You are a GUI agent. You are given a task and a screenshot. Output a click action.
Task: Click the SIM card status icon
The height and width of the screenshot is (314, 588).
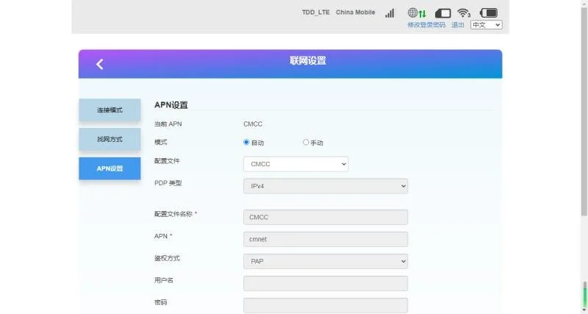[443, 13]
